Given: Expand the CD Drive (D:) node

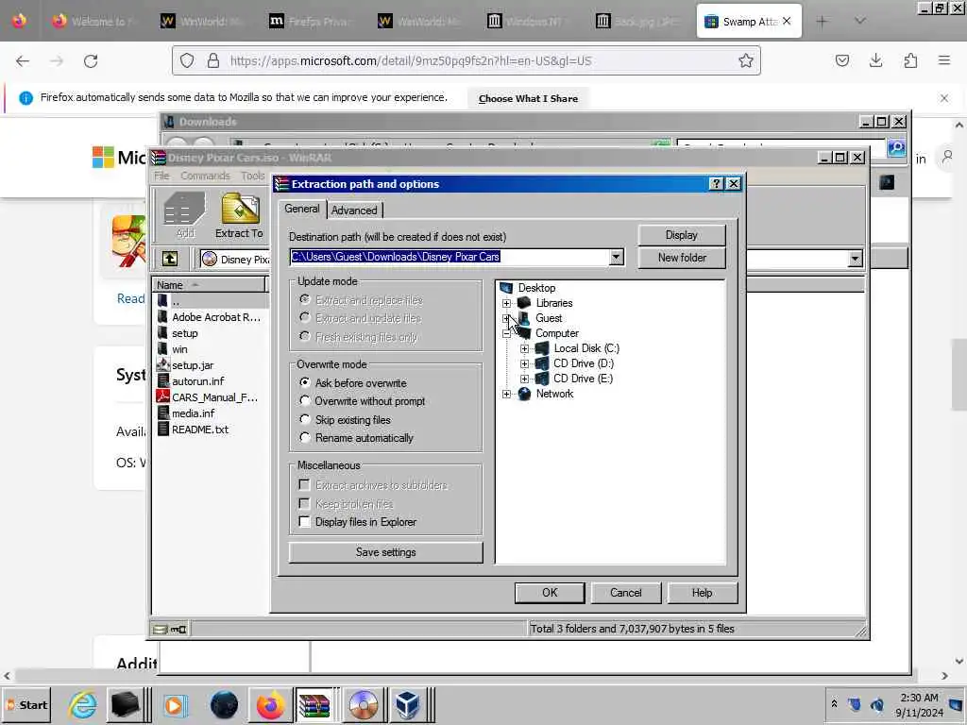Looking at the screenshot, I should click(x=524, y=363).
